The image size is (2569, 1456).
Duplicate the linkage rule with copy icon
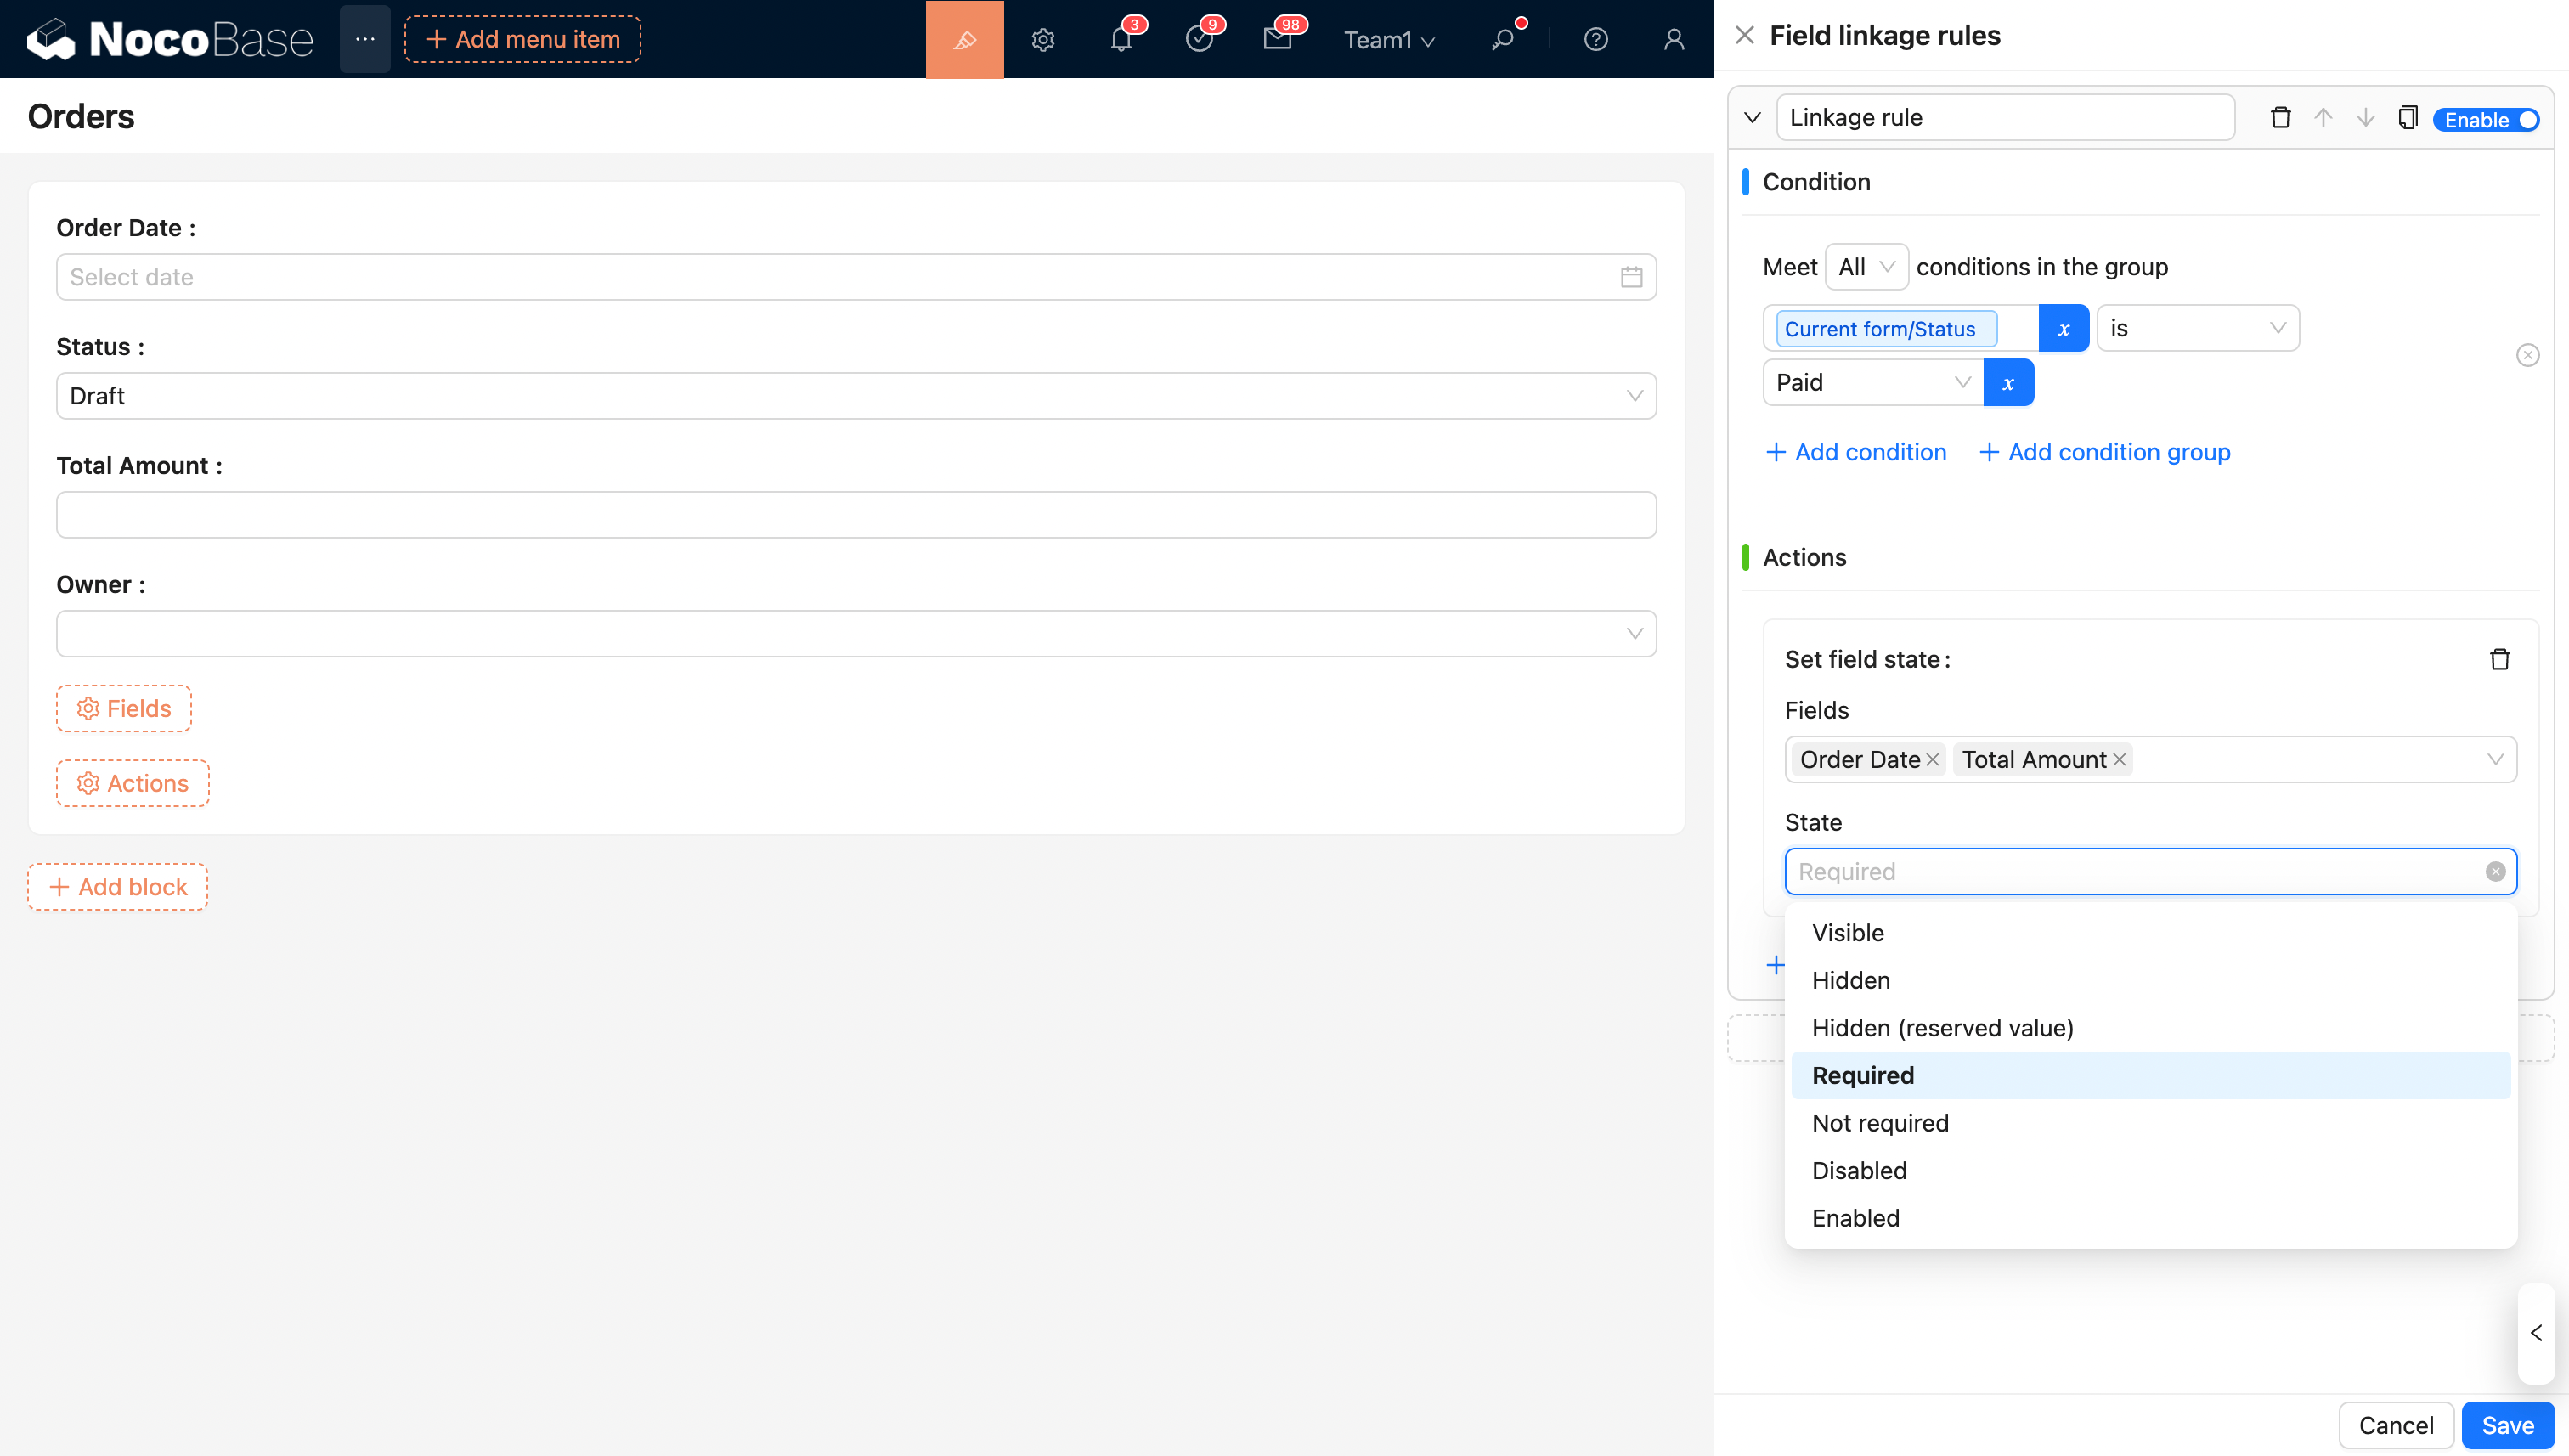(x=2408, y=118)
